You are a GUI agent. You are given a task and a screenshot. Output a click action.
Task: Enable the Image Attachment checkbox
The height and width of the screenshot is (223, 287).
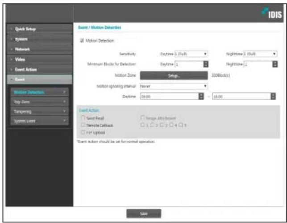142,118
